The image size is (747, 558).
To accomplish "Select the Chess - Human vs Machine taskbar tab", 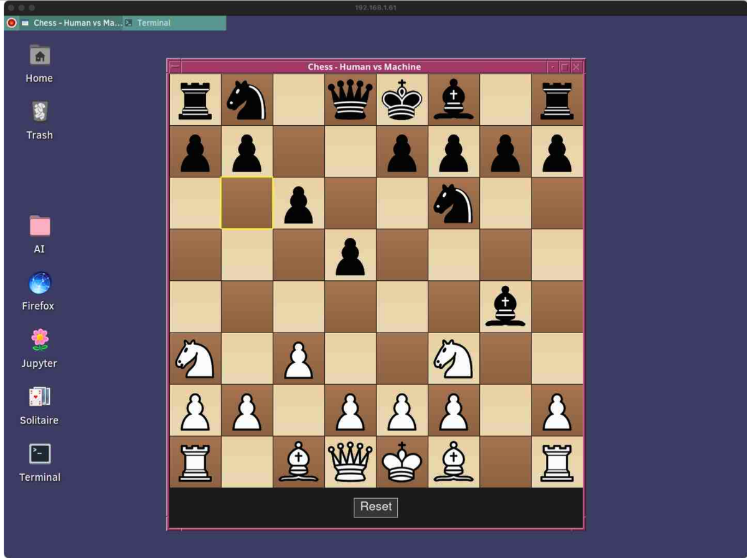I will coord(72,23).
